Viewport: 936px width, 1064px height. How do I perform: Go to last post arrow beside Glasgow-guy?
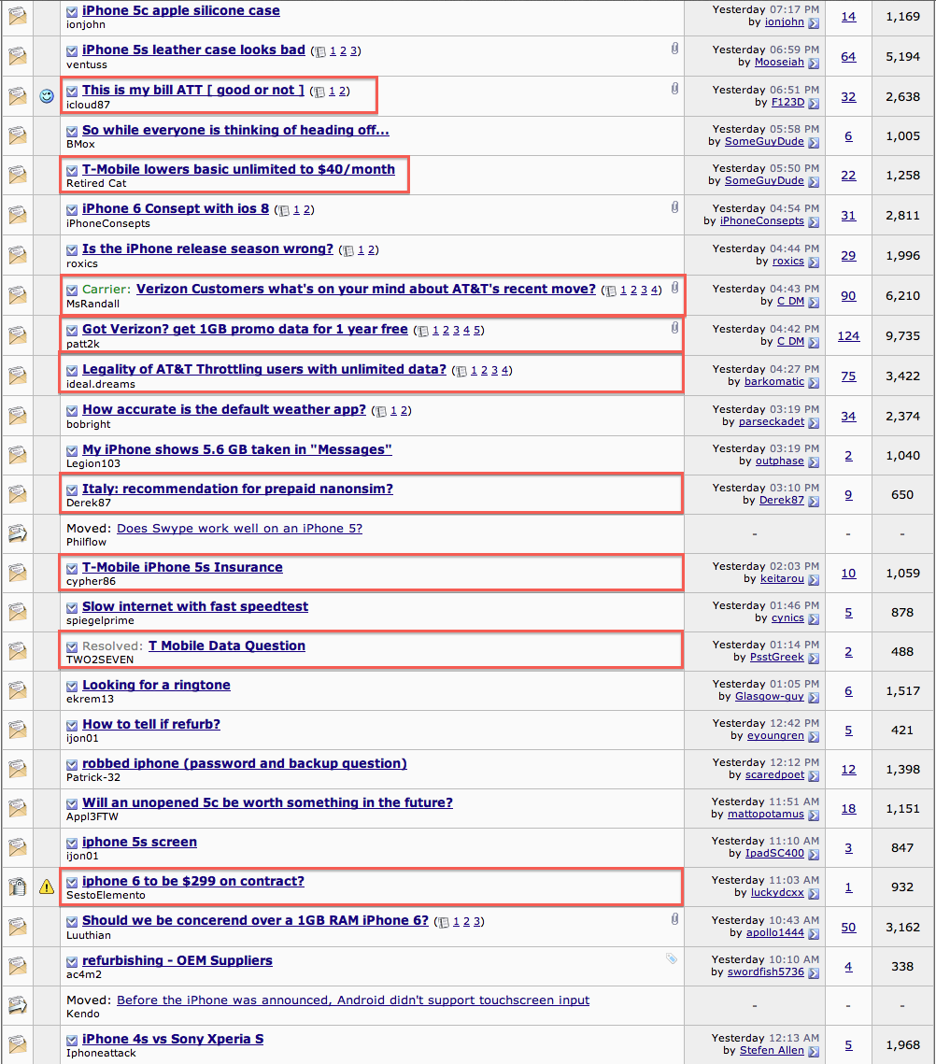[x=814, y=698]
